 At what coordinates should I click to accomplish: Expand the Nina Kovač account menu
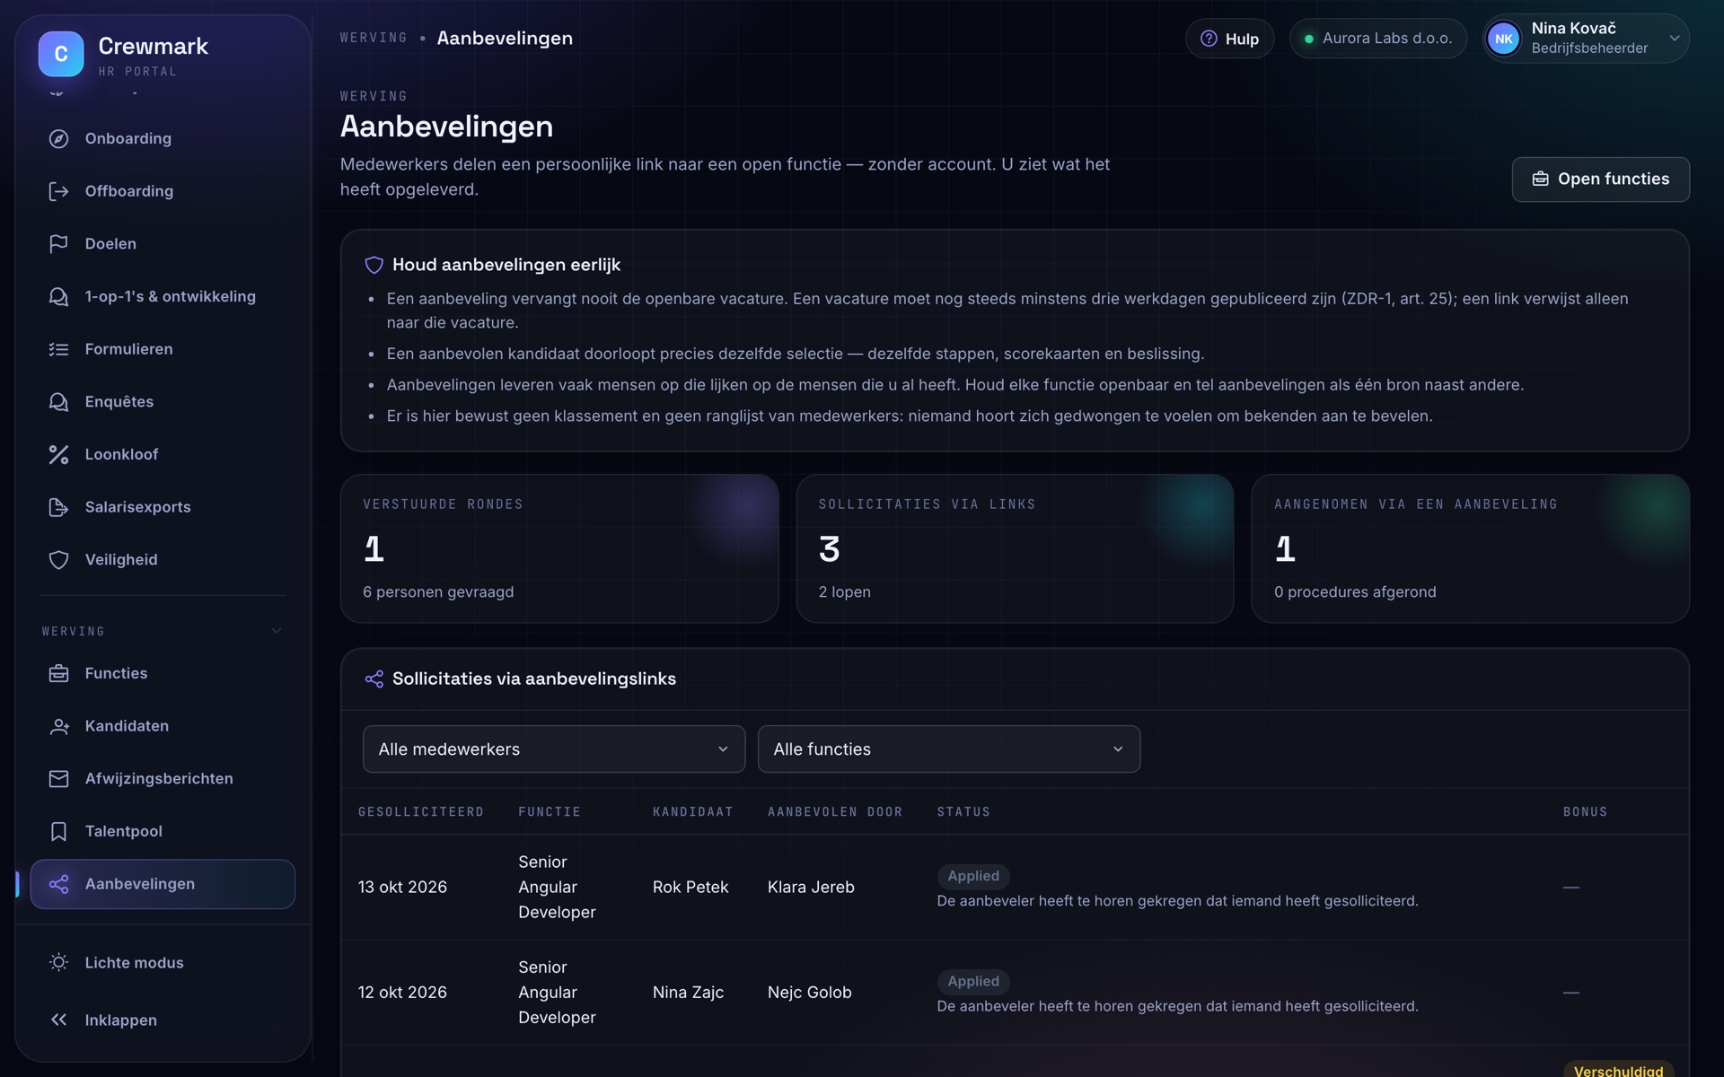pos(1586,39)
